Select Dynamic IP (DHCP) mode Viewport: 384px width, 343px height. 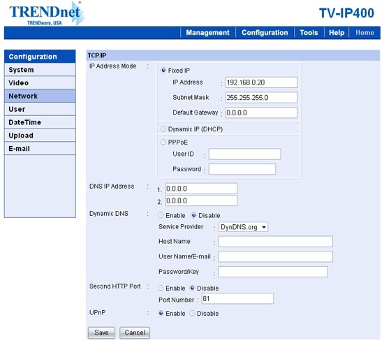click(163, 129)
